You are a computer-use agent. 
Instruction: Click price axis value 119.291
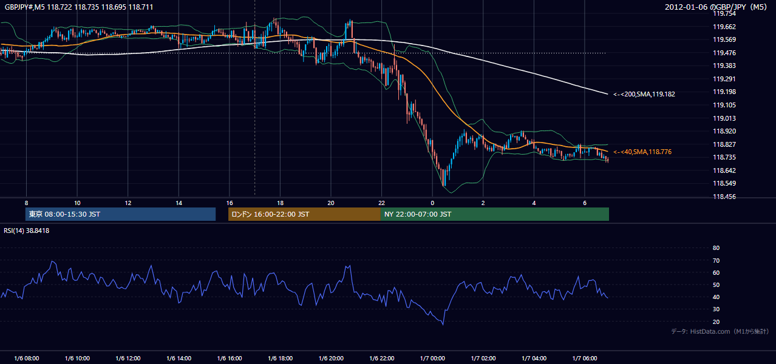(x=724, y=79)
